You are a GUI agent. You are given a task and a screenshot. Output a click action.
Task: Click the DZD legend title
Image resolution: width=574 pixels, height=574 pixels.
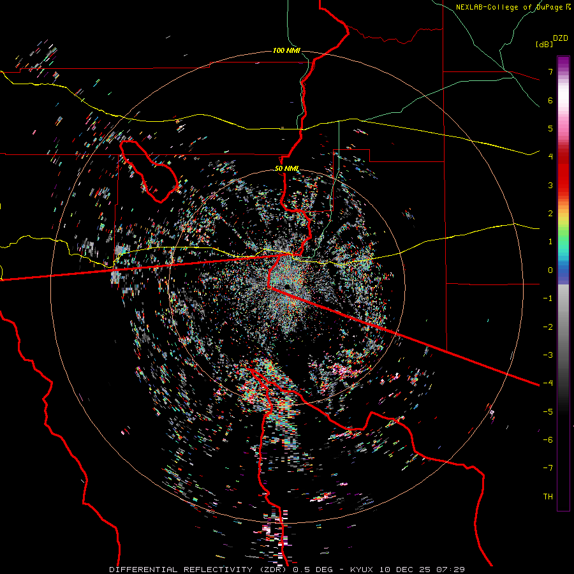pyautogui.click(x=561, y=38)
